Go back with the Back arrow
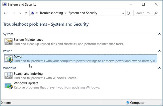The height and width of the screenshot is (106, 163). point(6,13)
